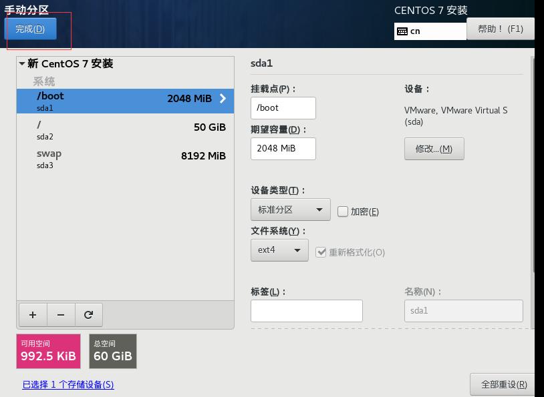Enable the 加密(E) encryption checkbox
The height and width of the screenshot is (397, 544).
[343, 211]
